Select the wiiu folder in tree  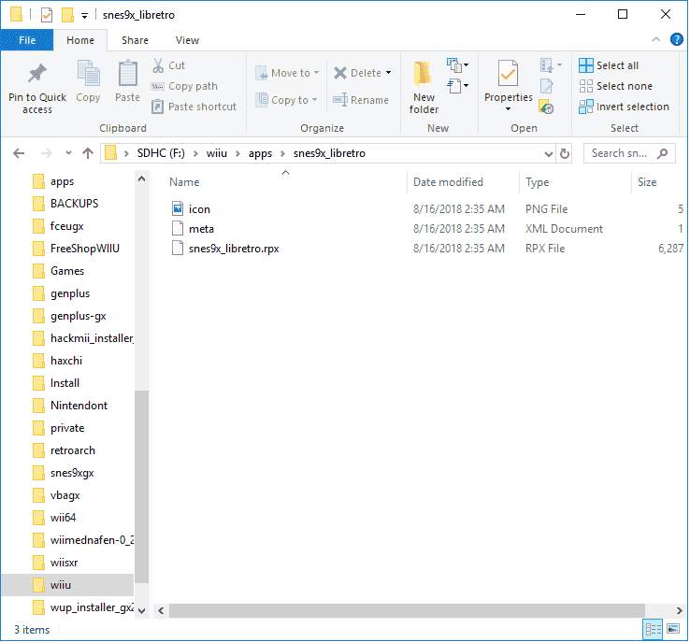(x=60, y=585)
